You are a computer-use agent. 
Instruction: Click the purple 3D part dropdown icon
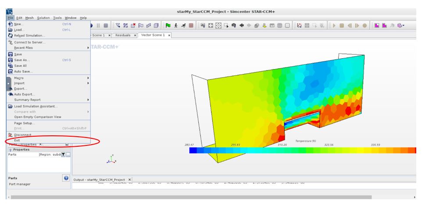click(400, 25)
